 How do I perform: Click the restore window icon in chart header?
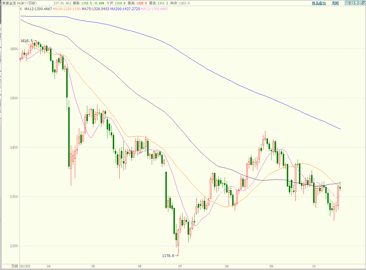(x=362, y=3)
